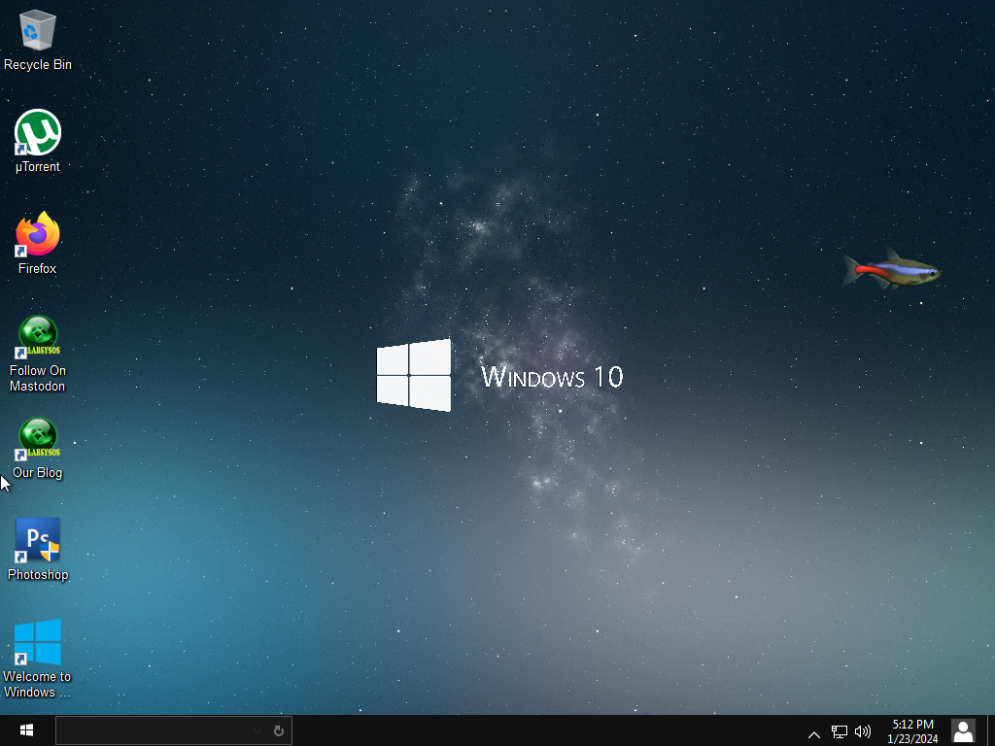Click the Show desktop strip at taskbar edge

click(991, 730)
